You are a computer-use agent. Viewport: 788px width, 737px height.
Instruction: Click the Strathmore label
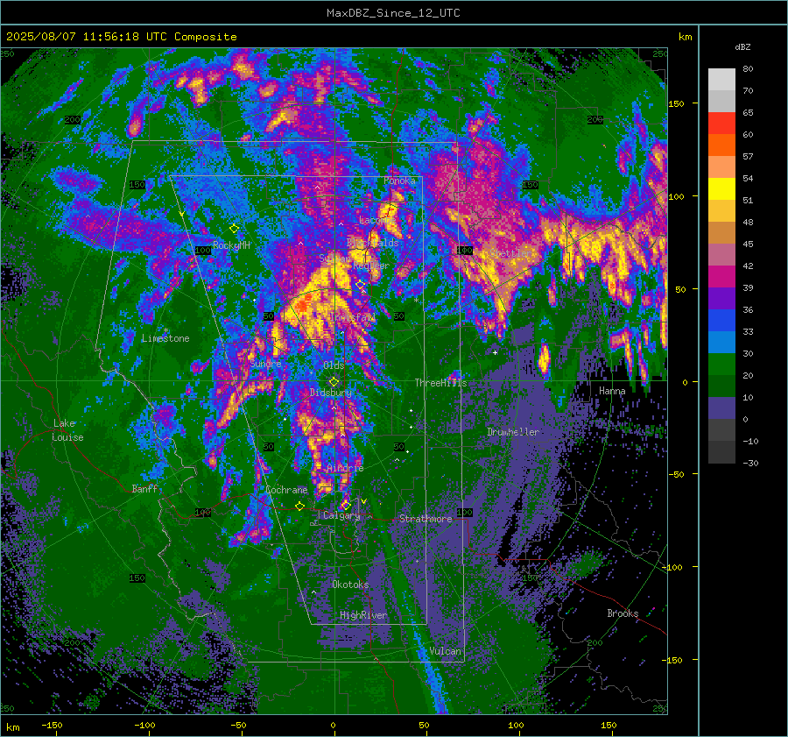coord(426,519)
